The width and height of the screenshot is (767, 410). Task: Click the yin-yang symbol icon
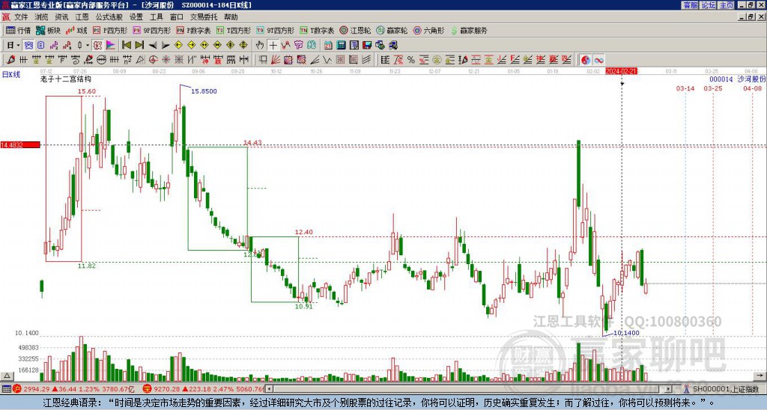586,60
